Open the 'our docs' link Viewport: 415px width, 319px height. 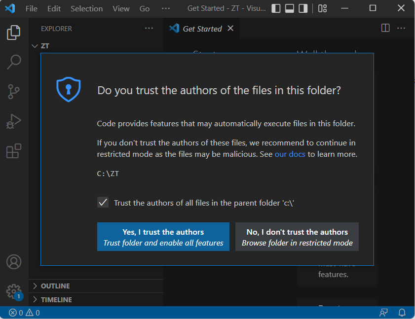coord(290,154)
